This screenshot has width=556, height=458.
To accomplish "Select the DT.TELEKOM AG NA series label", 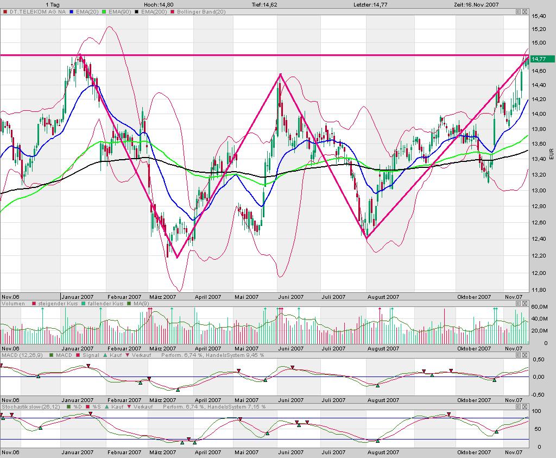I will [33, 11].
